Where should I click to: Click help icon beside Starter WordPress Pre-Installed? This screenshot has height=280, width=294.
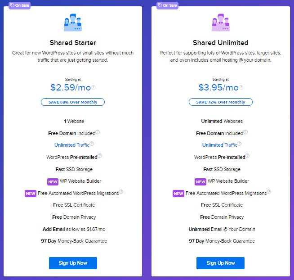pyautogui.click(x=100, y=156)
